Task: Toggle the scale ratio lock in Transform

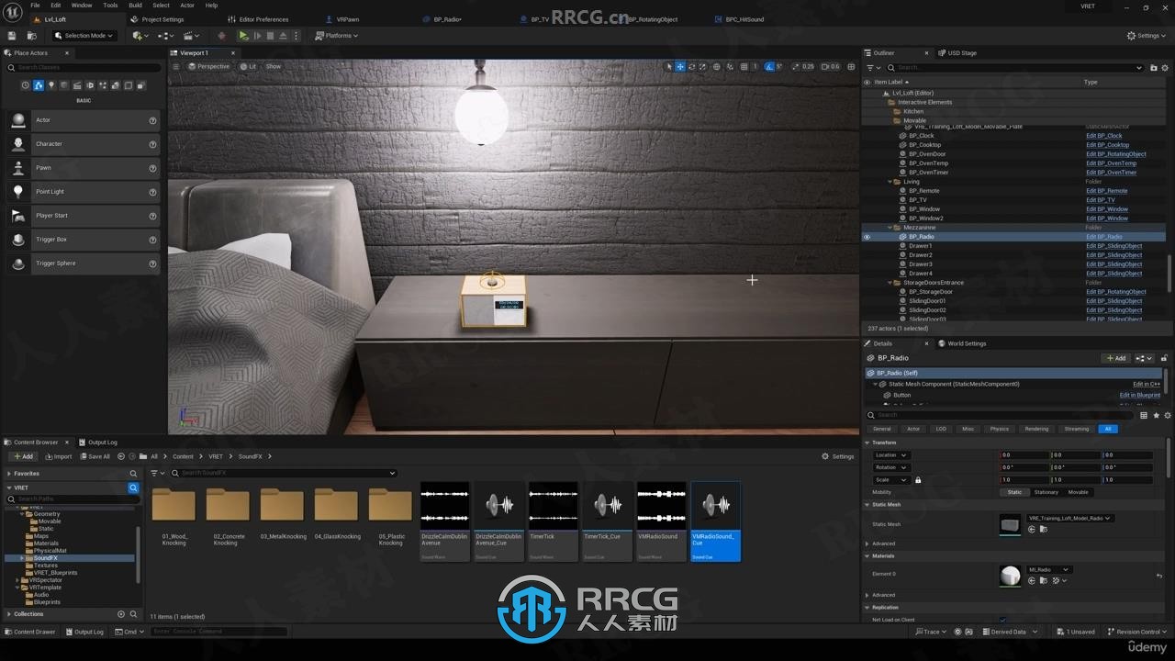Action: (x=918, y=479)
